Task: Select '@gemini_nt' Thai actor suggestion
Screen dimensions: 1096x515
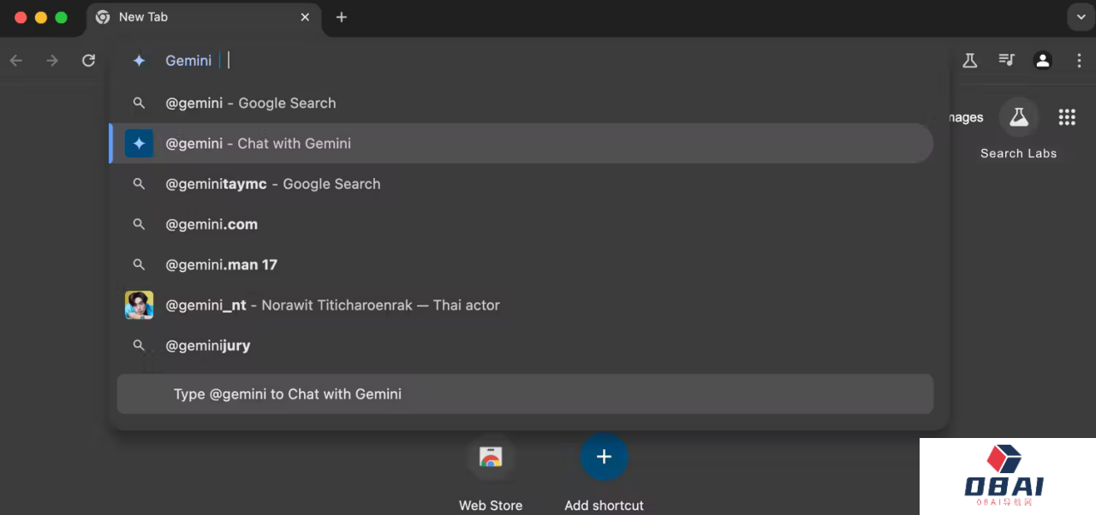Action: [521, 305]
